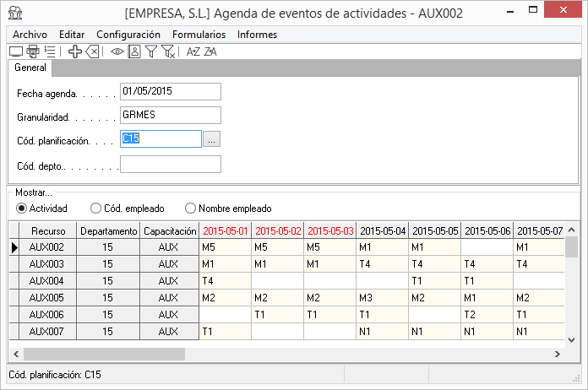Open lookup button beside Cód. planificación
Viewport: 588px width, 390px height.
(x=212, y=139)
